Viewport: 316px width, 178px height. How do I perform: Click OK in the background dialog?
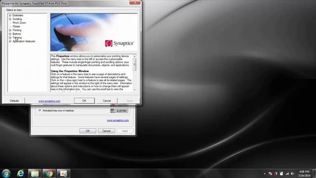(x=88, y=131)
